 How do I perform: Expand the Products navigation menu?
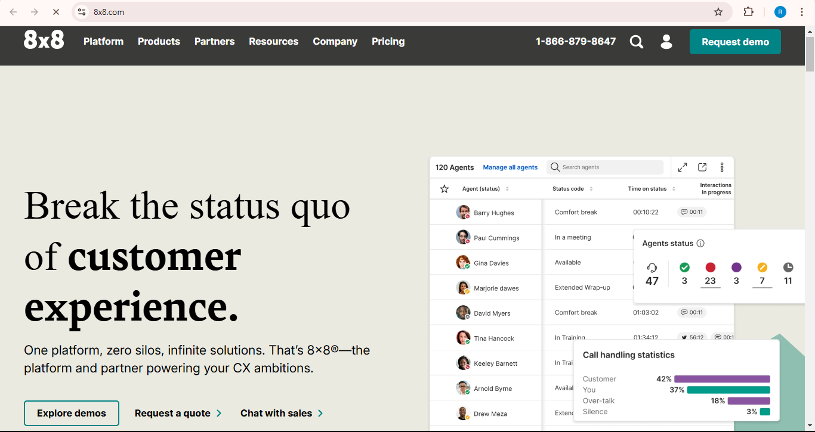[x=159, y=41]
